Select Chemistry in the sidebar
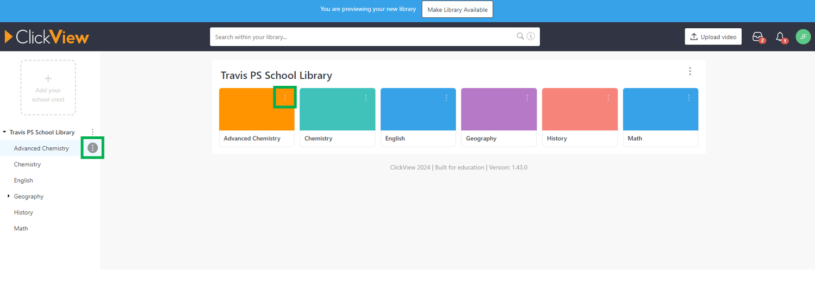 pyautogui.click(x=27, y=164)
